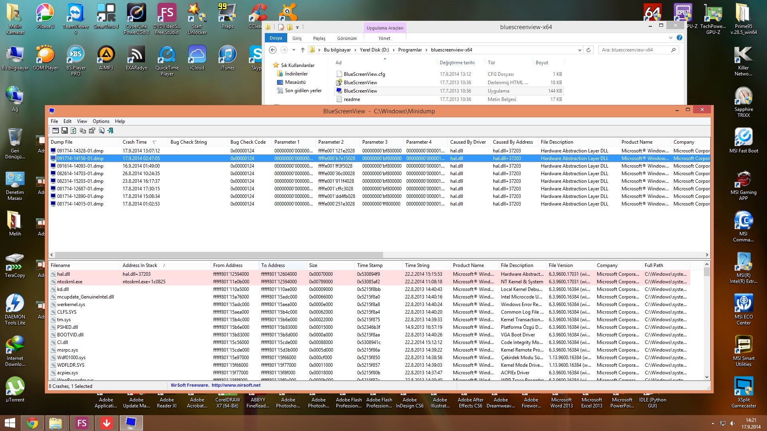This screenshot has width=767, height=431.
Task: Select the 082614-14703-01.dmp crash row
Action: 80,174
